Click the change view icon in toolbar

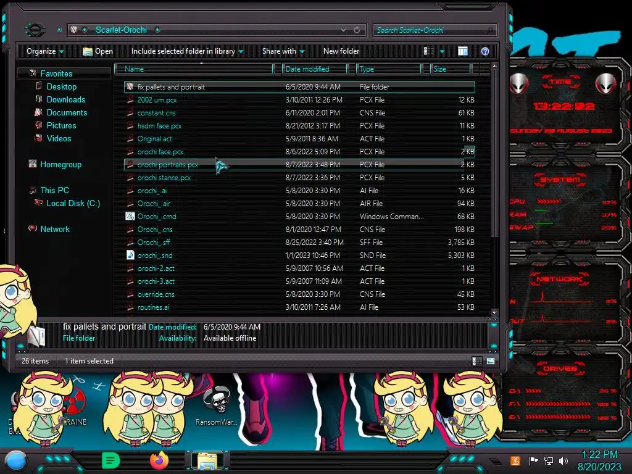428,51
